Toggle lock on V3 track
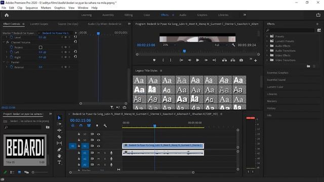Viewport: 324px width, 182px height. coord(79,134)
